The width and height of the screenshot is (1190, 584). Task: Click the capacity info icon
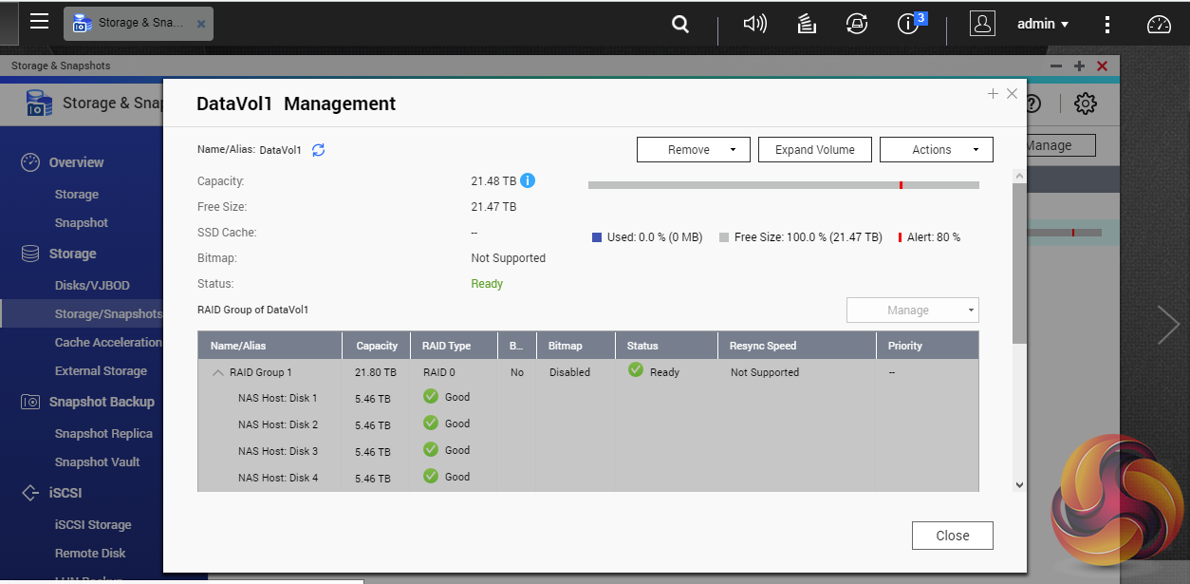point(528,180)
